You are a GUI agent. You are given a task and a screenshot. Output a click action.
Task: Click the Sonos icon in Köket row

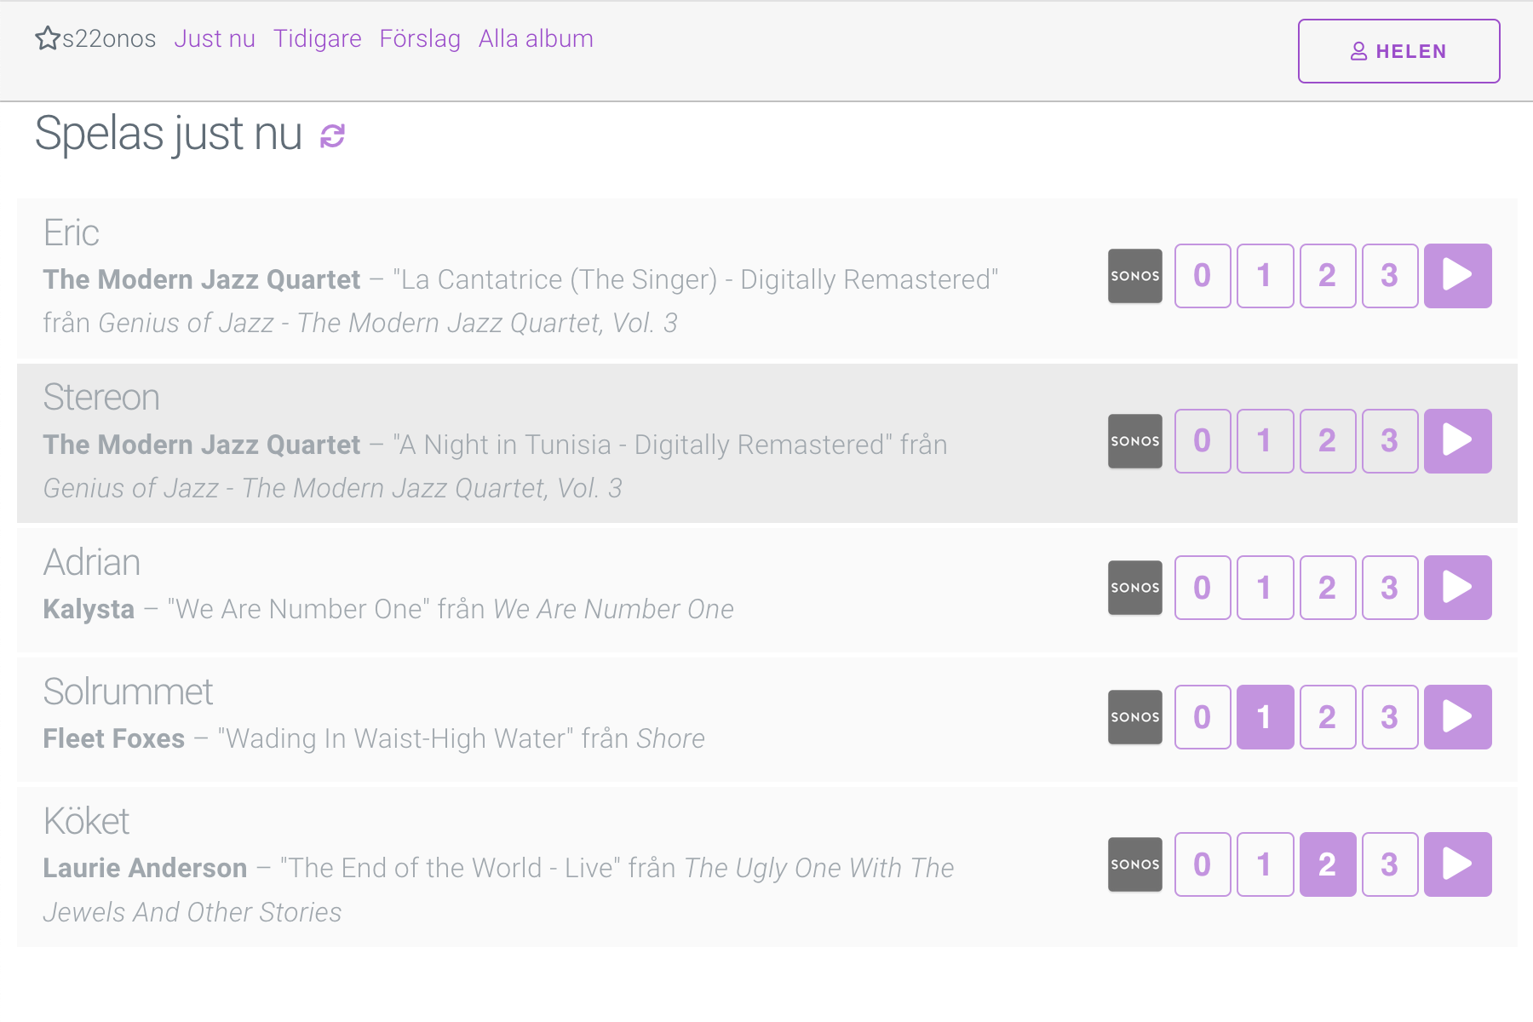[x=1134, y=864]
